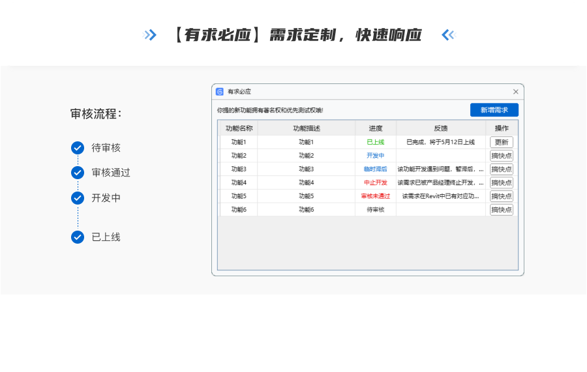Click the 开发中 checkmark icon in the flow
This screenshot has width=587, height=372.
coord(78,198)
